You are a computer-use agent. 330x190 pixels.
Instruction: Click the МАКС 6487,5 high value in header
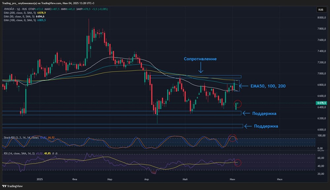click(52, 9)
